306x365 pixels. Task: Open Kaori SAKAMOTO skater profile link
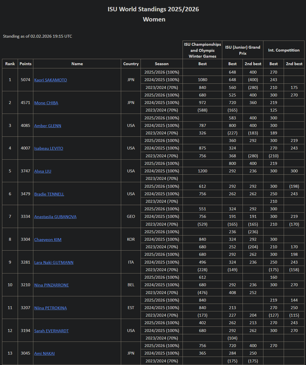(x=50, y=80)
